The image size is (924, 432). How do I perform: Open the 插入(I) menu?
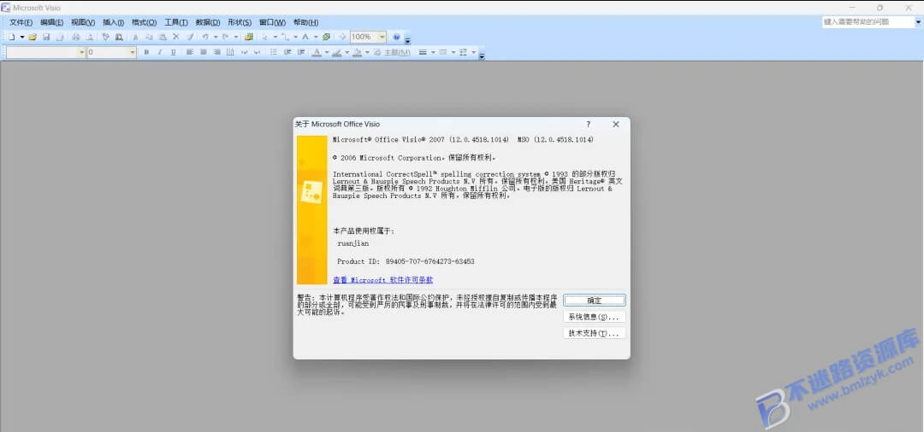point(113,22)
